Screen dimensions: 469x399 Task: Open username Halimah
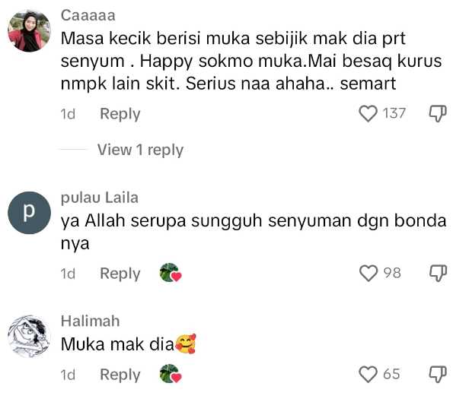(x=90, y=321)
